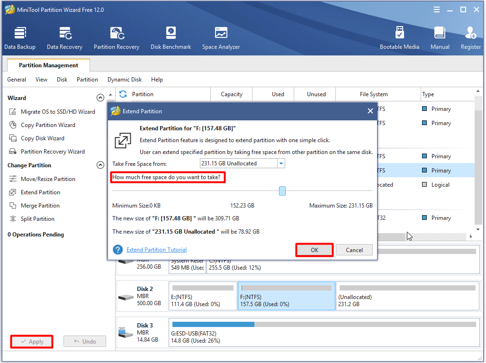486x363 pixels.
Task: Choose Merge Partition label
Action: pyautogui.click(x=40, y=206)
